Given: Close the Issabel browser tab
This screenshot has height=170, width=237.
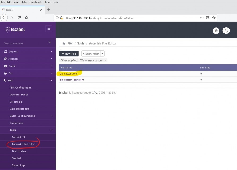Looking at the screenshot, I should (41, 10).
